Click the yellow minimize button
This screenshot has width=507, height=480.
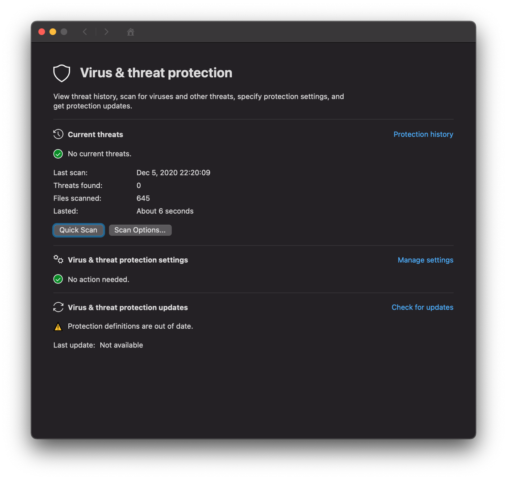[x=52, y=31]
